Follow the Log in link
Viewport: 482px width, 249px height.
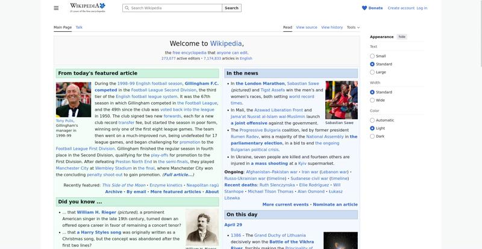(x=422, y=8)
